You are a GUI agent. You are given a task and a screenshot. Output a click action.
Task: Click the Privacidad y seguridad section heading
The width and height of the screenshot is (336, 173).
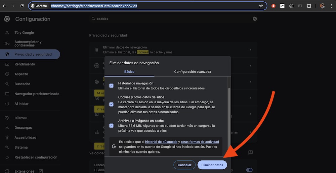click(108, 35)
